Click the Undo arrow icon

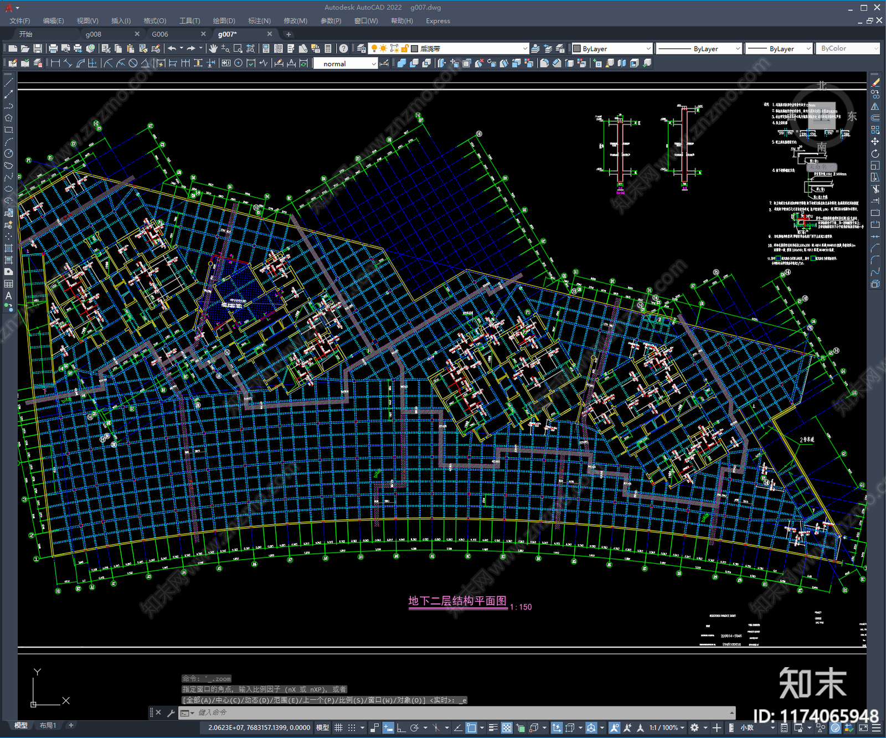coord(172,49)
